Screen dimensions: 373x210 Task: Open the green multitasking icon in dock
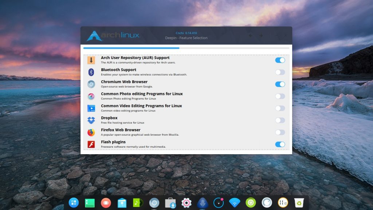[x=90, y=203]
